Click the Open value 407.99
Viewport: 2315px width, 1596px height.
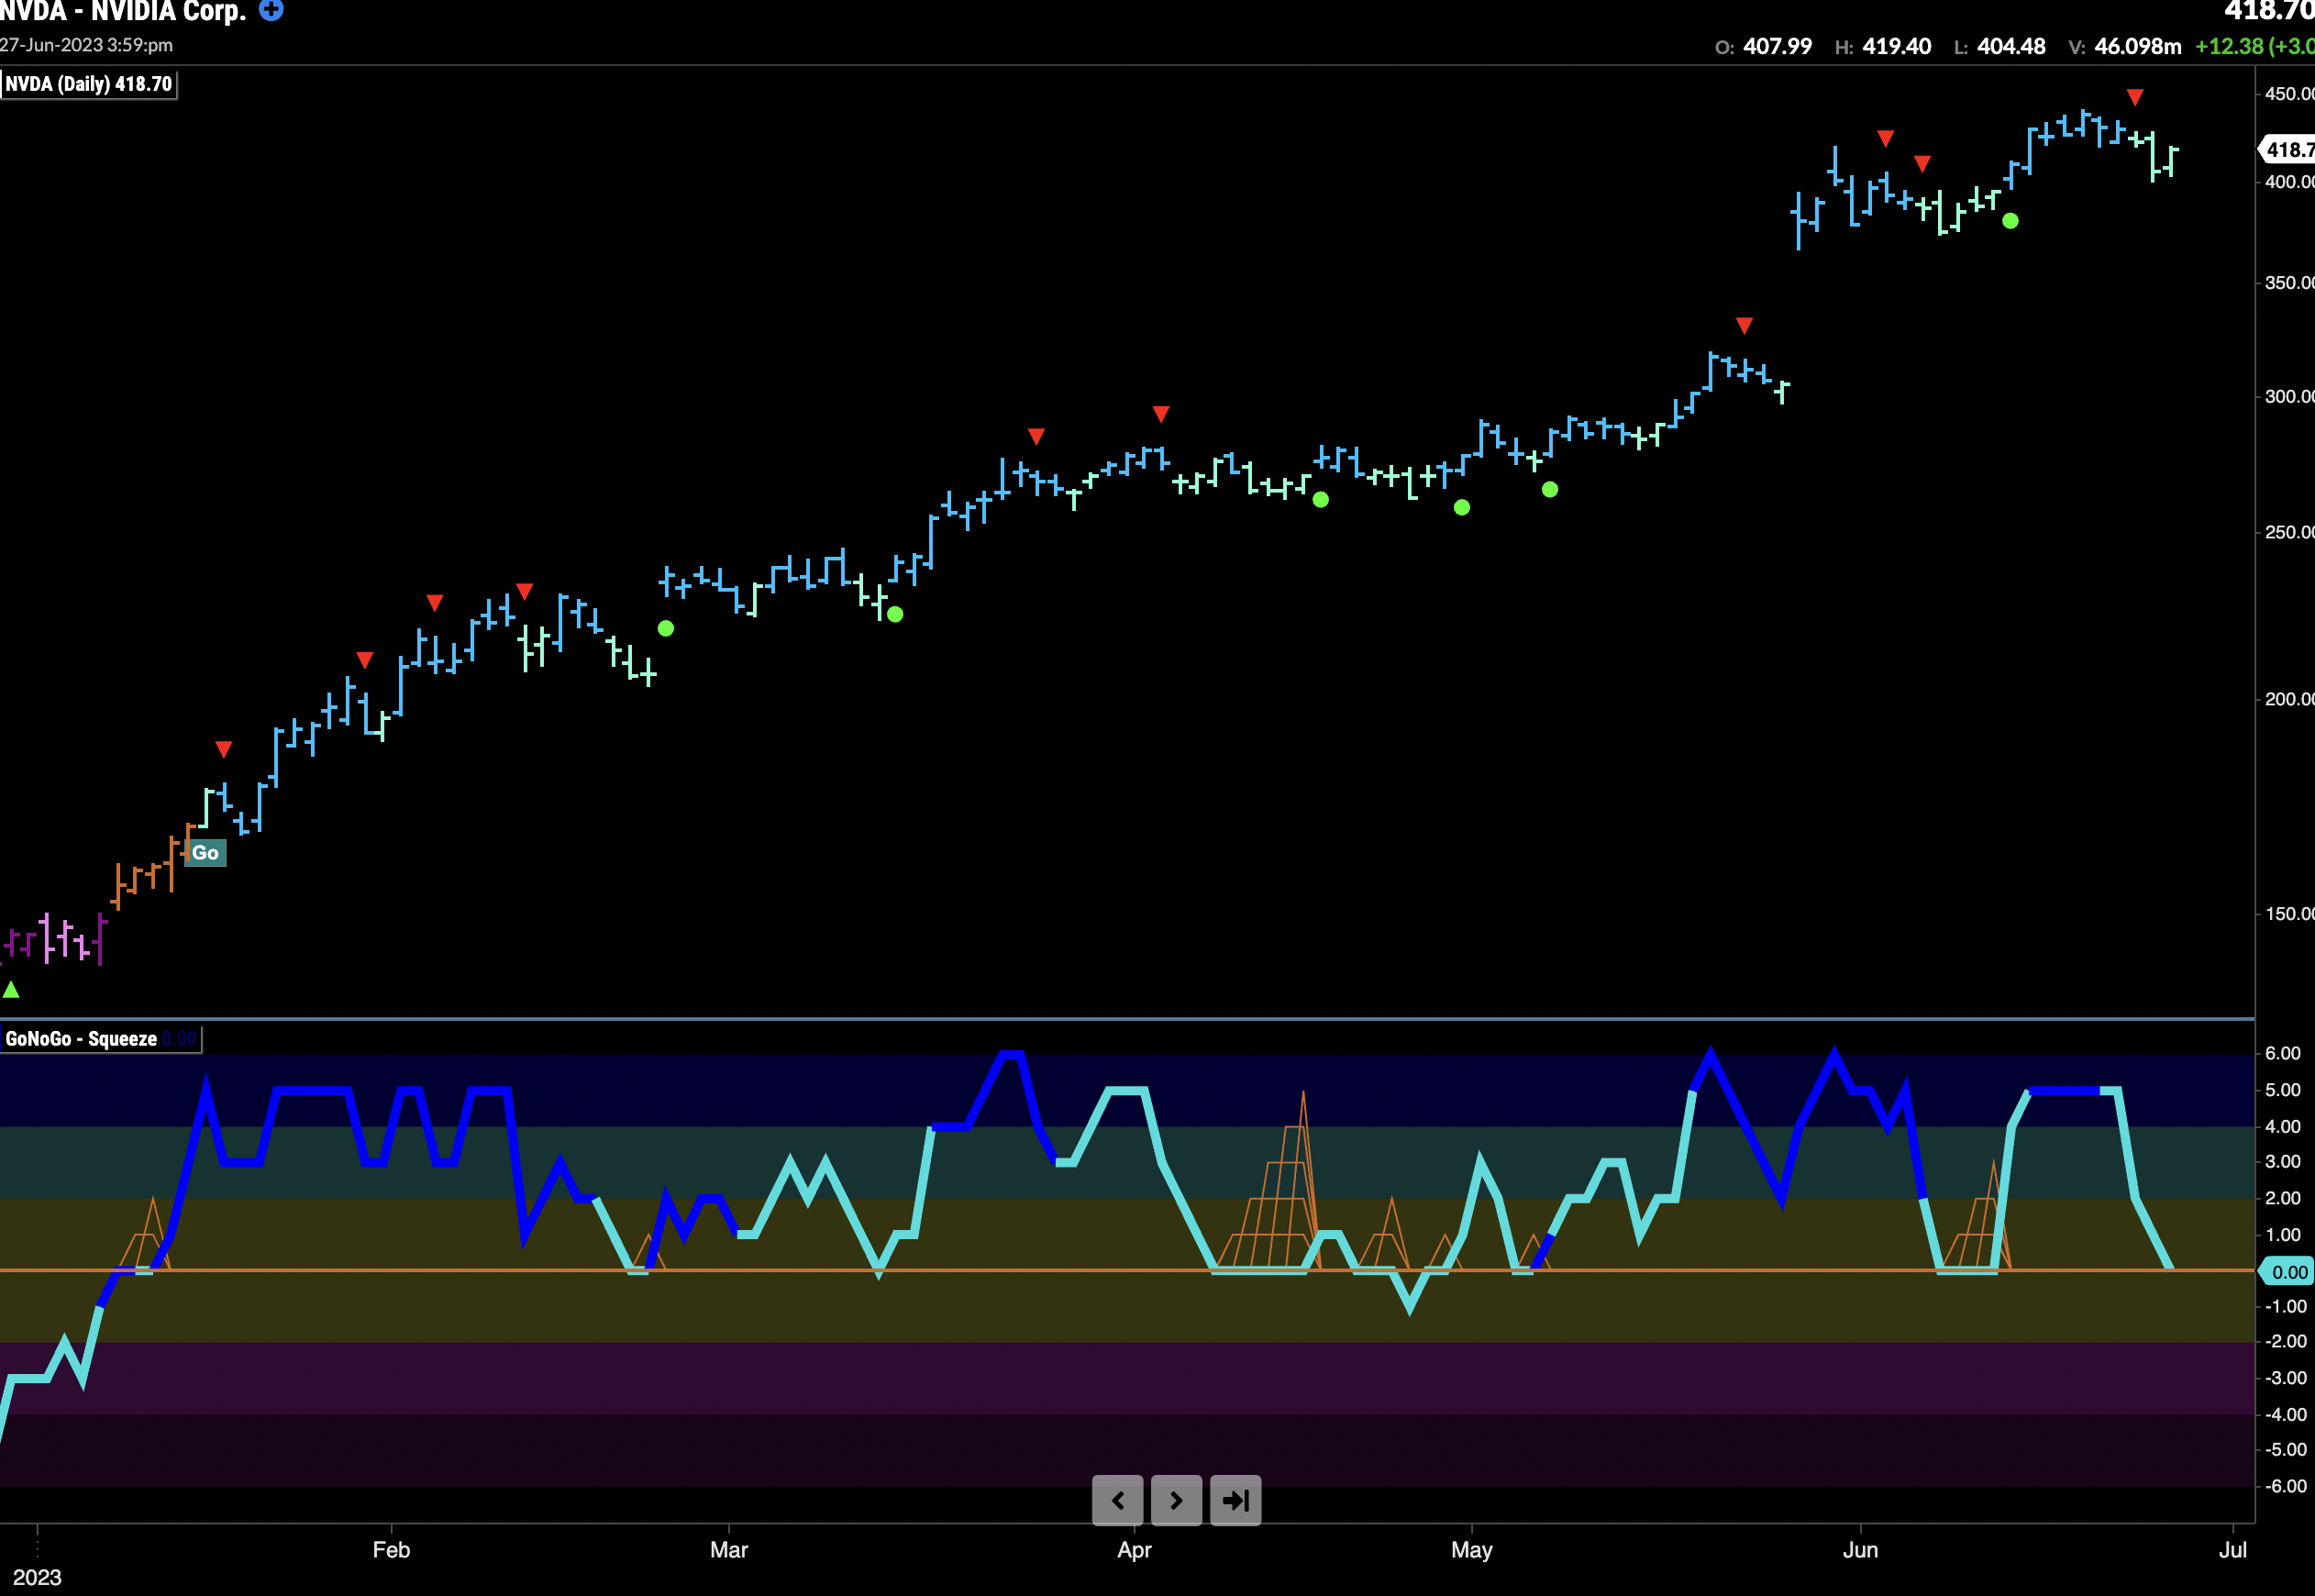click(x=1777, y=46)
